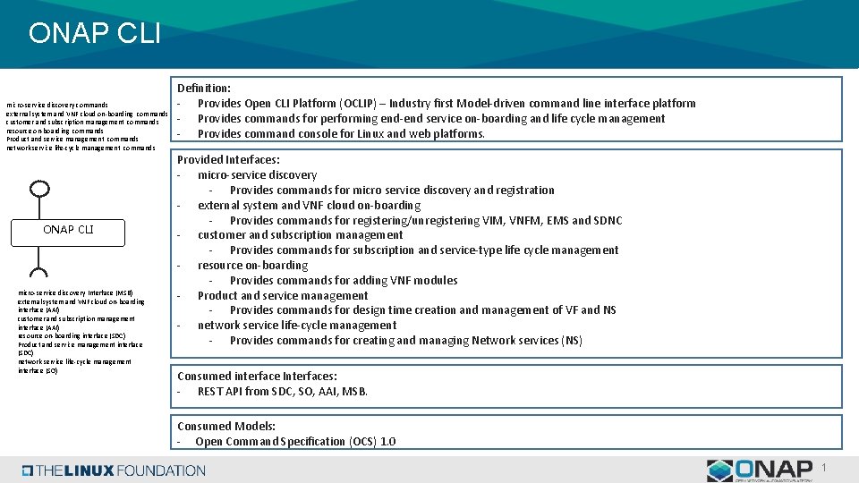This screenshot has width=859, height=483.
Task: Select the Product and service management bullet
Action: tap(283, 296)
